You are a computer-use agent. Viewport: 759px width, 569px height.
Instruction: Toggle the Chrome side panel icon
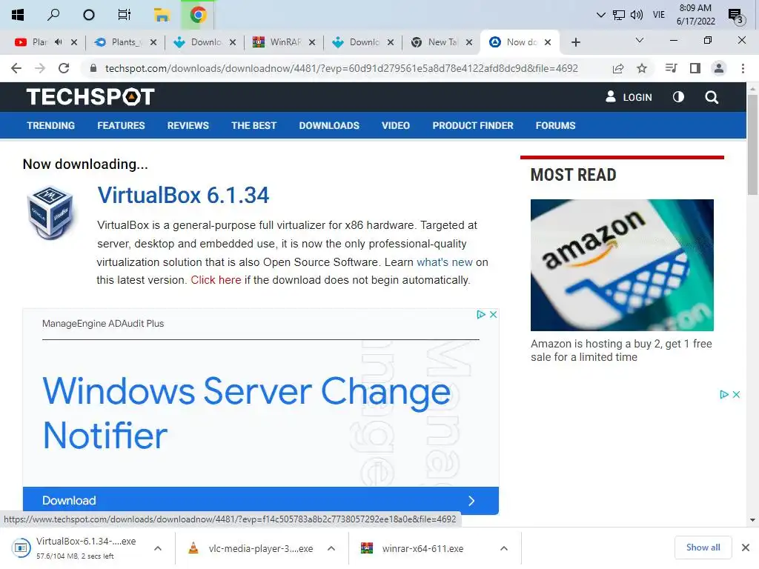coord(695,68)
